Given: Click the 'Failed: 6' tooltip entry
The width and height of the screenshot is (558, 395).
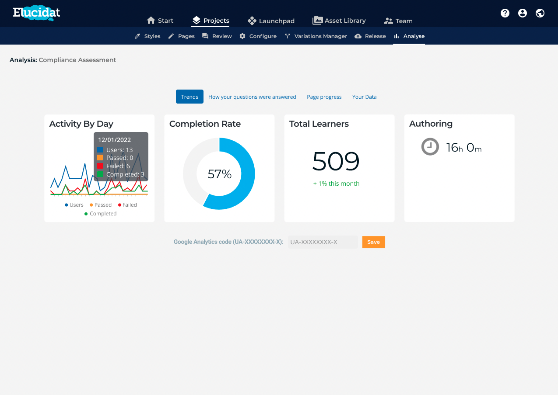Looking at the screenshot, I should 114,166.
